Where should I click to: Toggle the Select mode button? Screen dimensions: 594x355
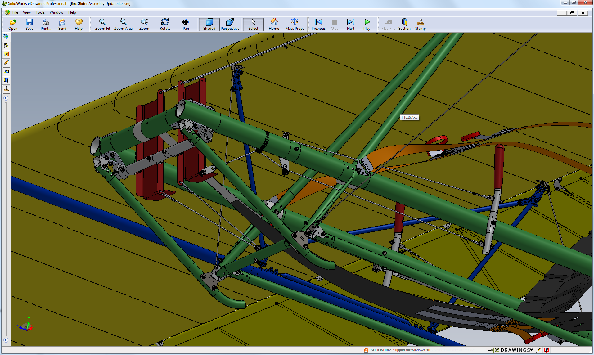click(x=253, y=24)
